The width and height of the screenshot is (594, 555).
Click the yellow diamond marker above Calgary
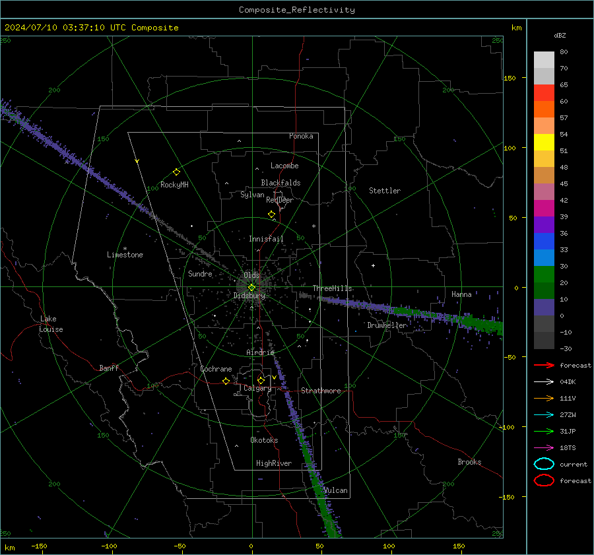[261, 380]
